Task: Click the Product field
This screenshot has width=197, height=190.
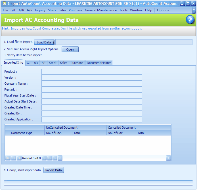Action: click(x=92, y=72)
